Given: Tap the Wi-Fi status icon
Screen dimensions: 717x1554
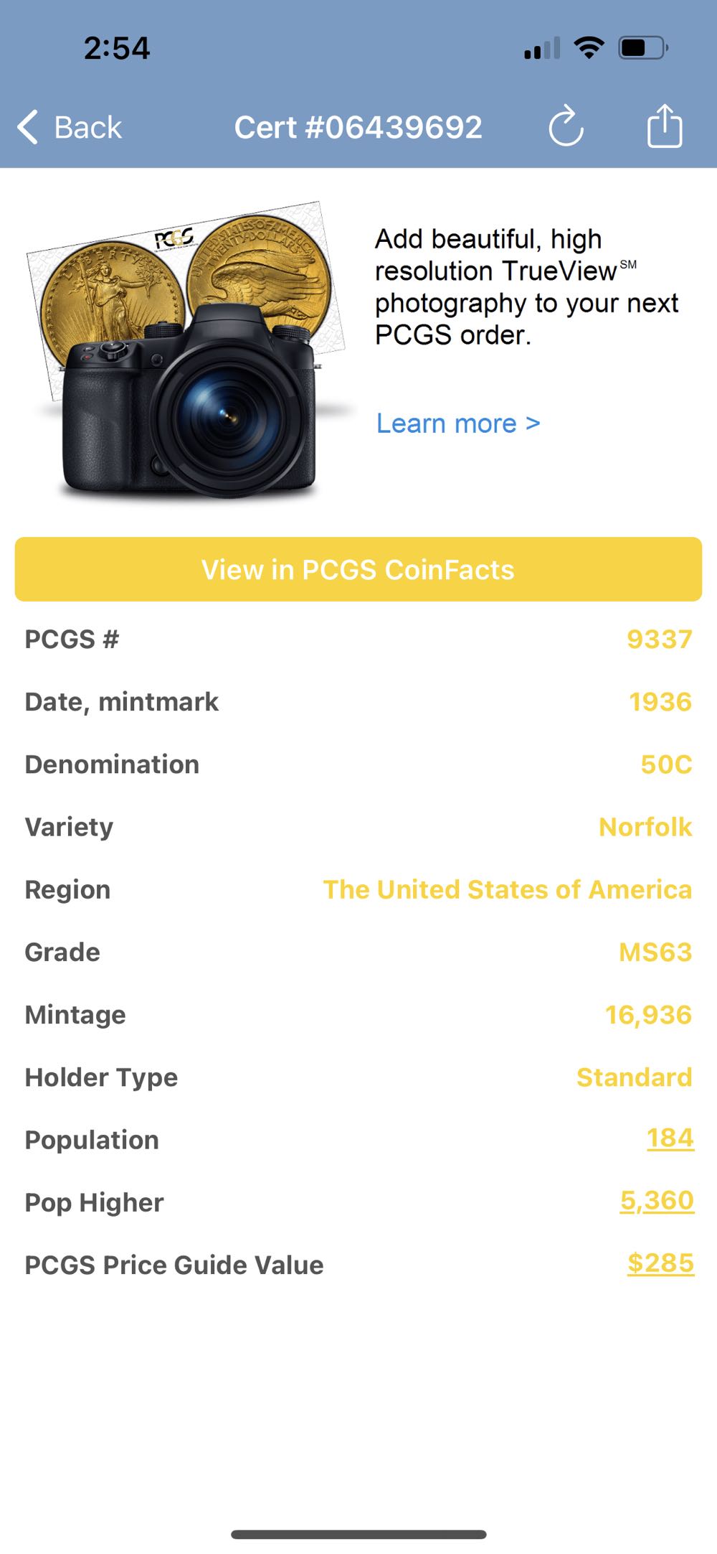Looking at the screenshot, I should pos(589,48).
